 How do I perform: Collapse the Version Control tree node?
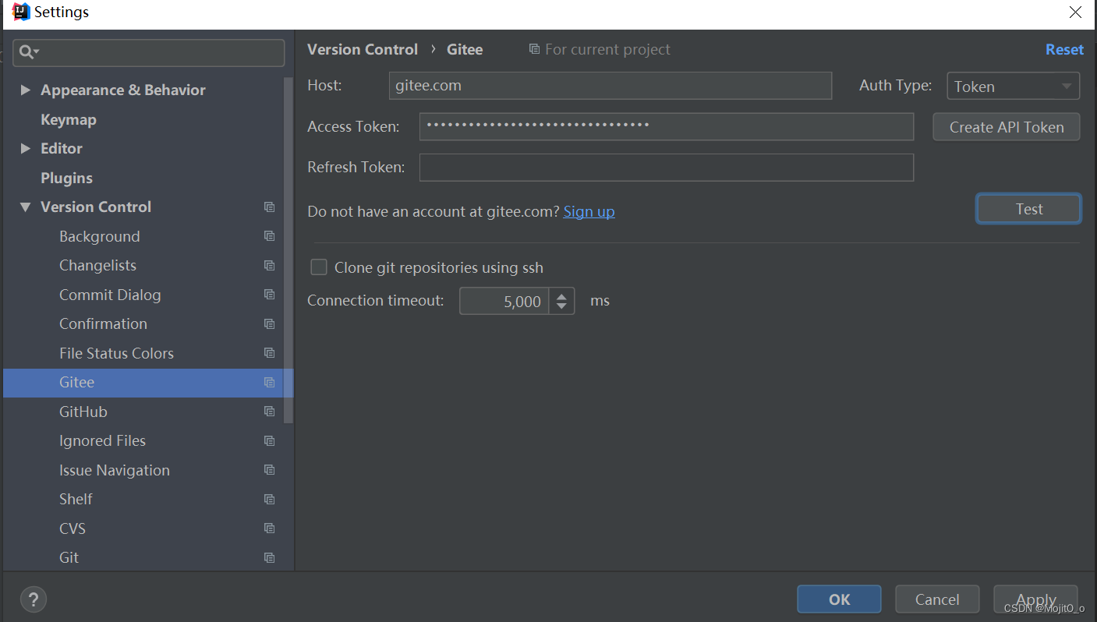tap(25, 207)
